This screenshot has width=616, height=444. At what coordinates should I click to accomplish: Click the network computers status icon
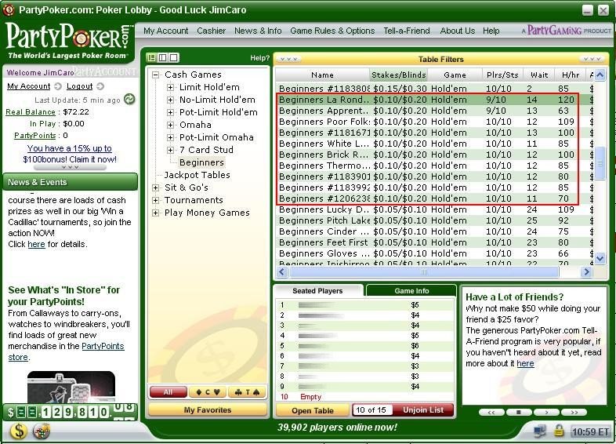pos(540,431)
